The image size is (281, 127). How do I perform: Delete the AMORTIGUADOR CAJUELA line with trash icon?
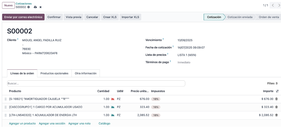(277, 99)
